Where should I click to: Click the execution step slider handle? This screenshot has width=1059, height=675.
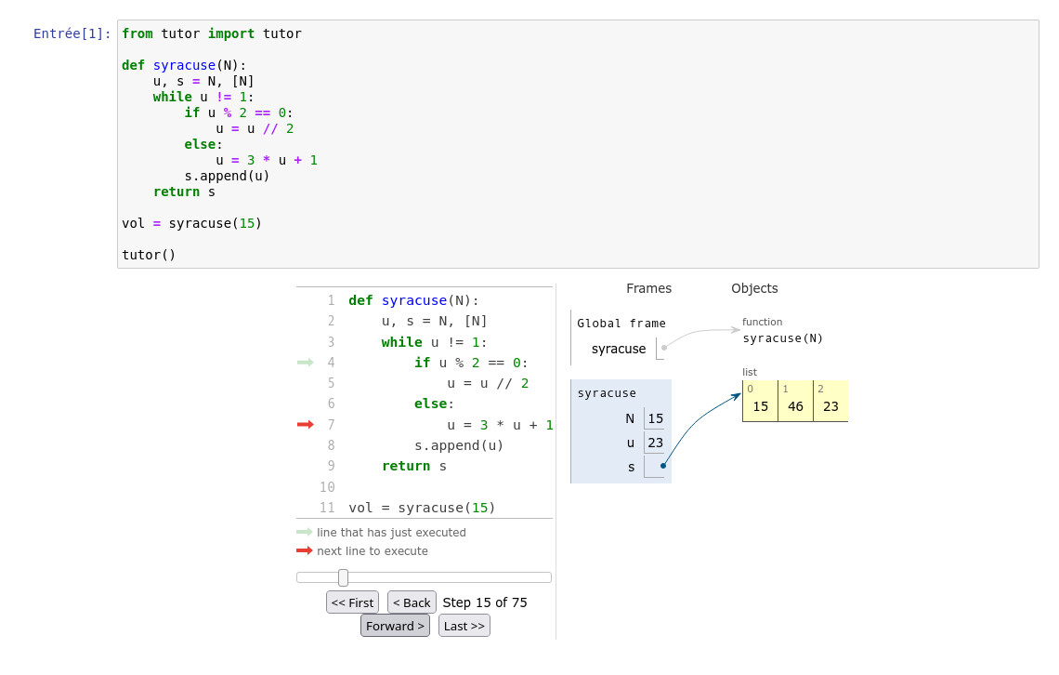click(343, 577)
